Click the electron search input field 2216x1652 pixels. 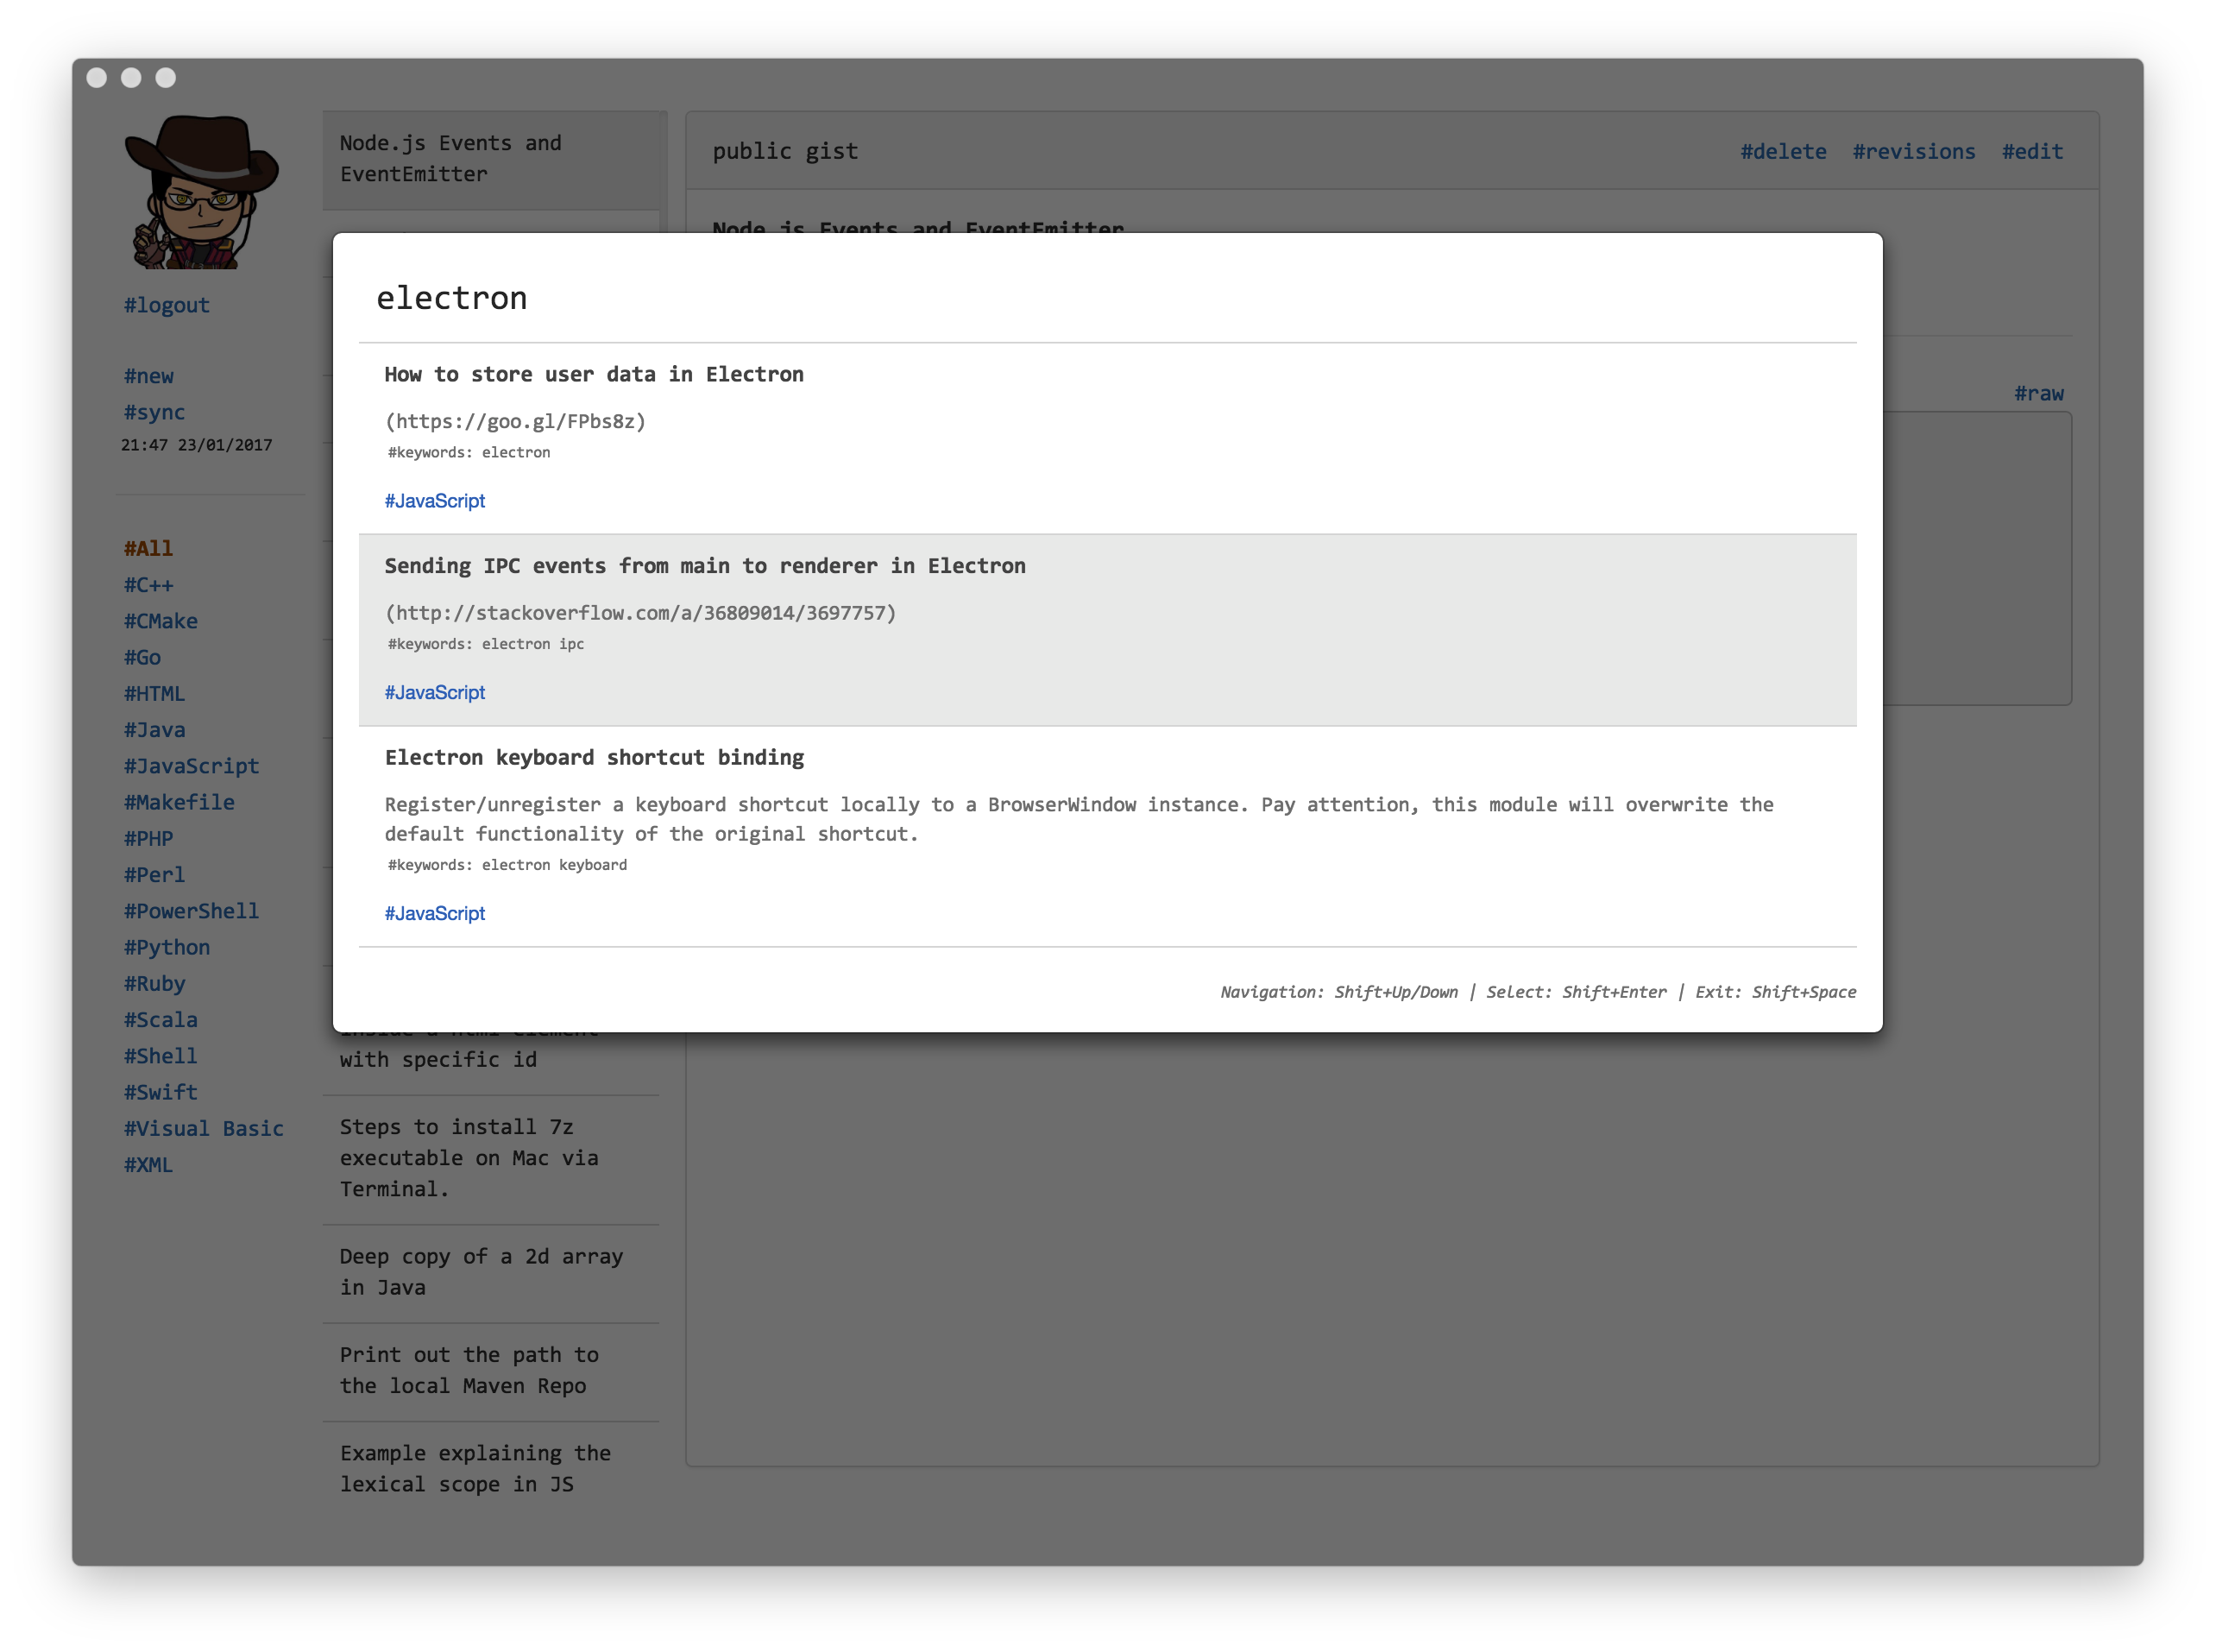pyautogui.click(x=1106, y=298)
